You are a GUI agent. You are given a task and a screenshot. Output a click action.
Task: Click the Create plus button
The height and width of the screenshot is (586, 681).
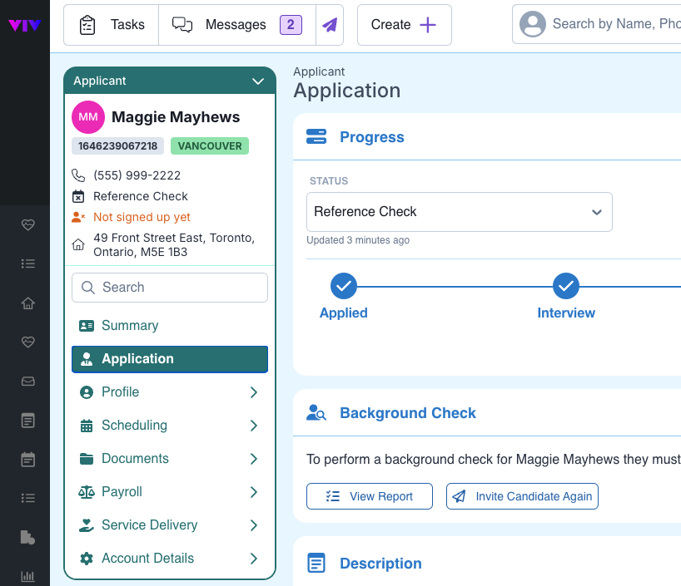coord(405,25)
